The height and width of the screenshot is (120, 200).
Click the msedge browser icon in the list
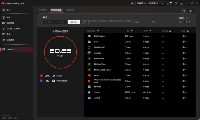tap(89, 53)
